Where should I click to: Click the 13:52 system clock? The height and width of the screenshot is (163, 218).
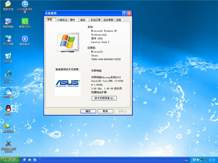pyautogui.click(x=212, y=160)
